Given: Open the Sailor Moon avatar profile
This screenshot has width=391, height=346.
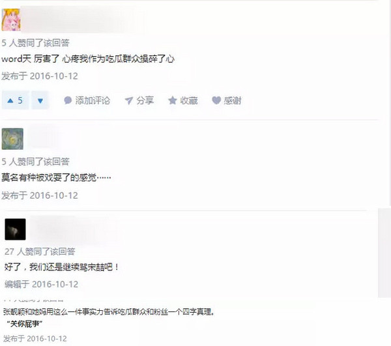Looking at the screenshot, I should click(x=11, y=20).
